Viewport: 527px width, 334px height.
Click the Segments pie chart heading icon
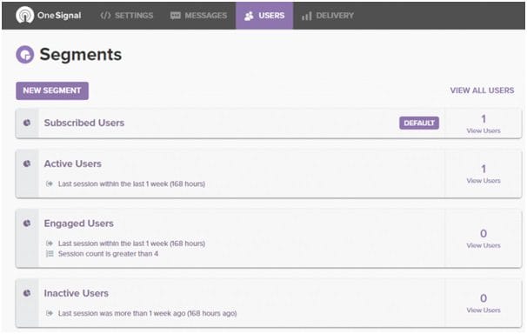tap(25, 55)
